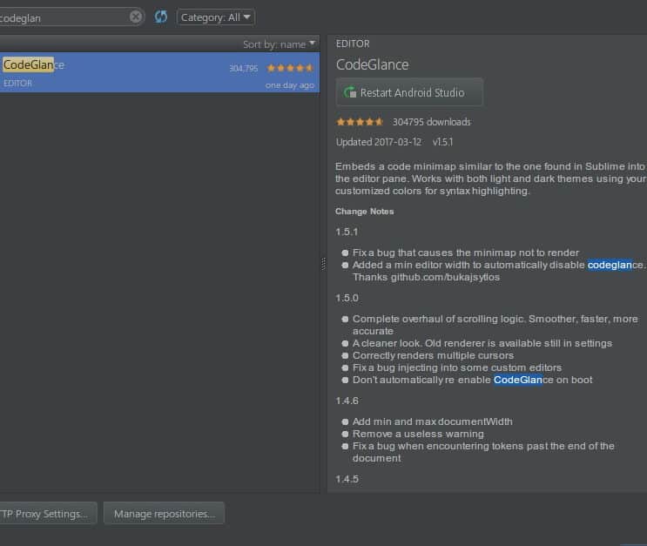
Task: Click the 'one day ago' label in list row
Action: (290, 85)
